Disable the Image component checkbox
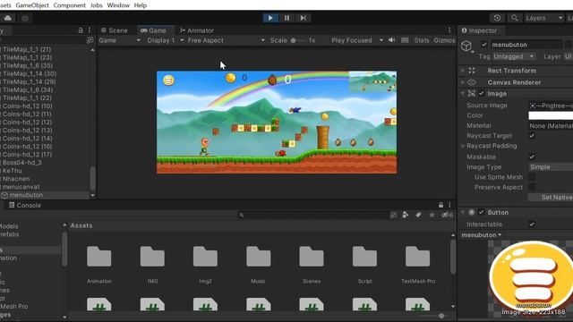The image size is (573, 322). click(482, 93)
